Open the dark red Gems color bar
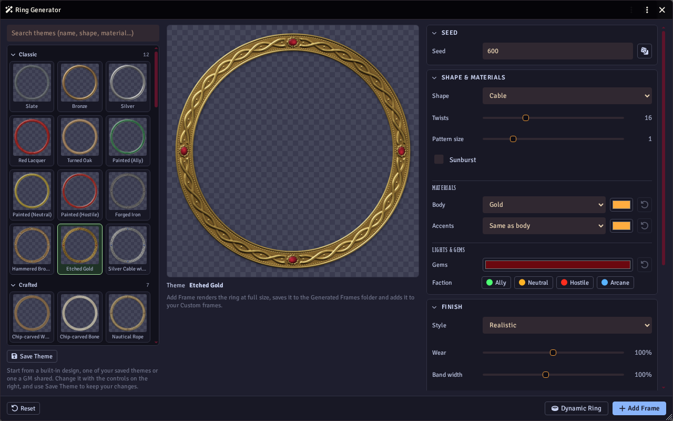 tap(558, 265)
